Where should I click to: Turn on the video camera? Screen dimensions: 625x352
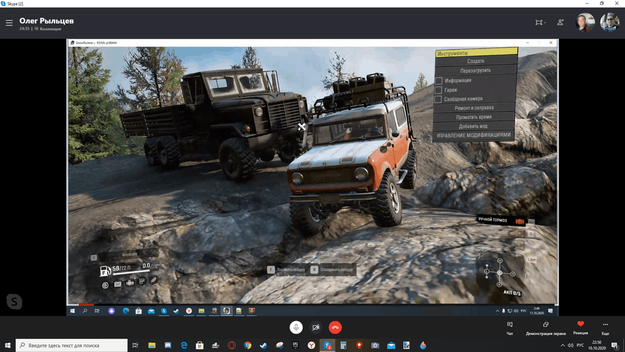(316, 327)
